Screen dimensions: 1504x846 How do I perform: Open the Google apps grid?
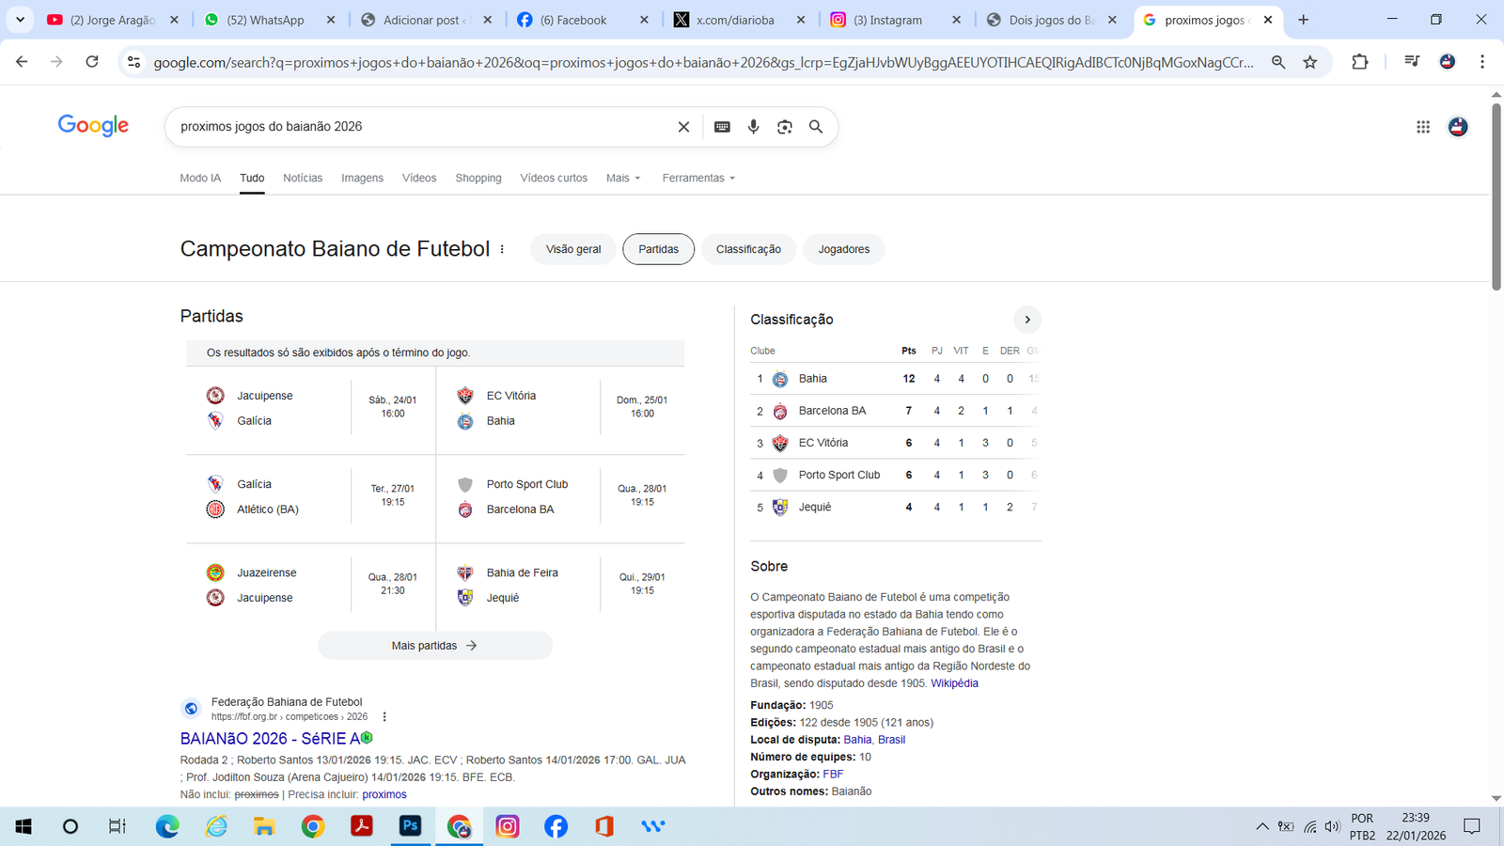tap(1422, 127)
